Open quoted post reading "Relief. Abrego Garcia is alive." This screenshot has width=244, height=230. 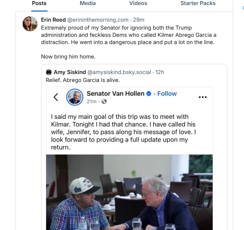(83, 80)
